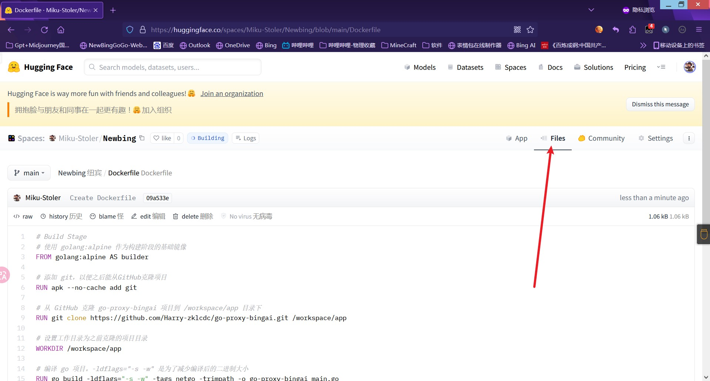Screen dimensions: 710x381
Task: Dismiss this message button
Action: pyautogui.click(x=660, y=104)
